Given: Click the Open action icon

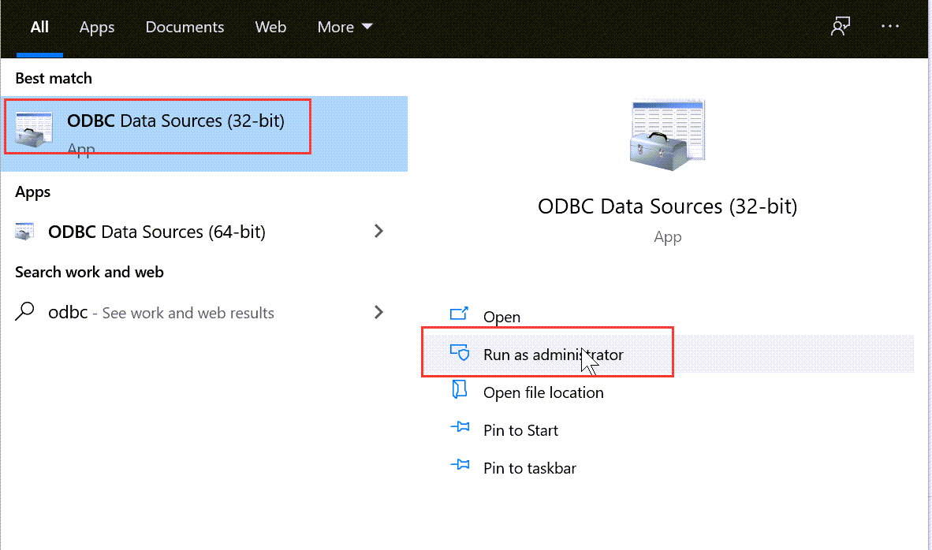Looking at the screenshot, I should (459, 315).
